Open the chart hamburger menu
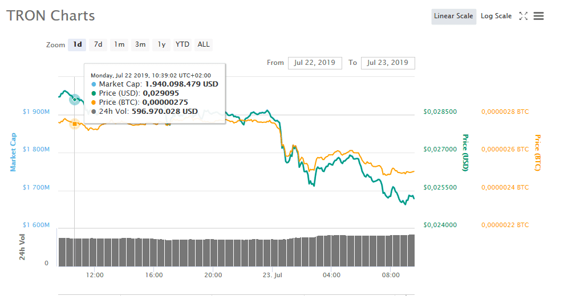This screenshot has width=576, height=296. [538, 16]
